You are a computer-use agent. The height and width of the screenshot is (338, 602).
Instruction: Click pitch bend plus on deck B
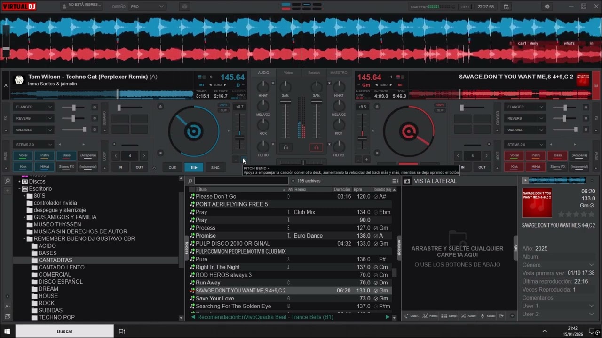click(366, 160)
